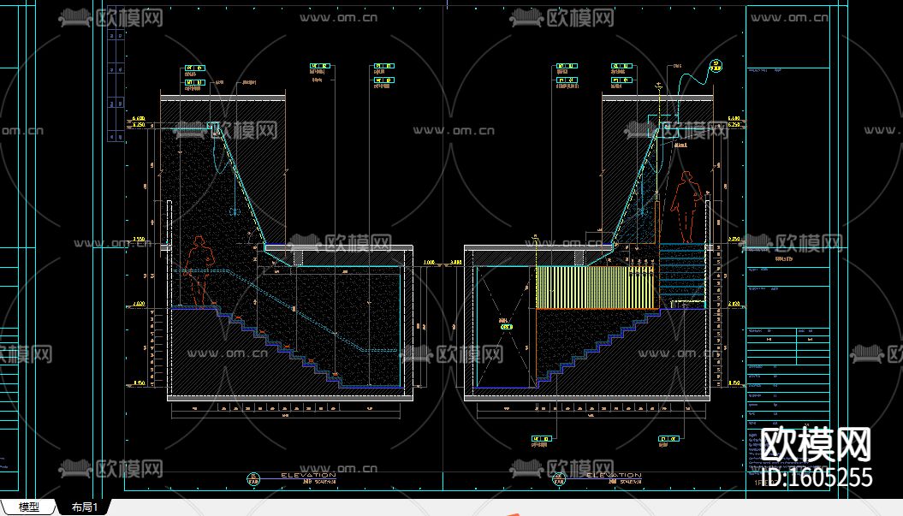Select the red human figure on right upper platform
This screenshot has width=903, height=516.
click(x=686, y=207)
